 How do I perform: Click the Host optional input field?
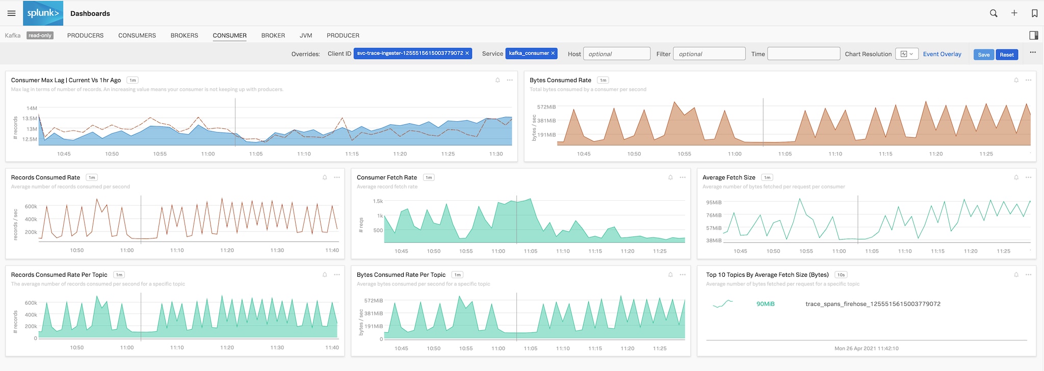point(616,54)
